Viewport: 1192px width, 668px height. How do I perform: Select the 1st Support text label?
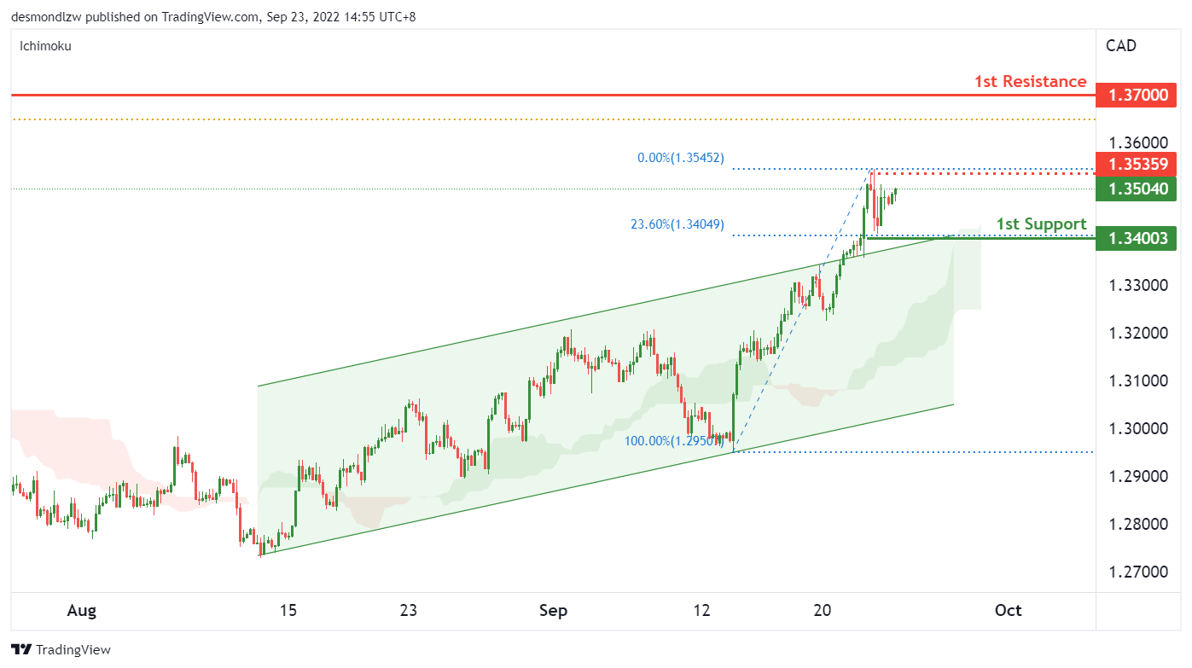pos(1041,224)
